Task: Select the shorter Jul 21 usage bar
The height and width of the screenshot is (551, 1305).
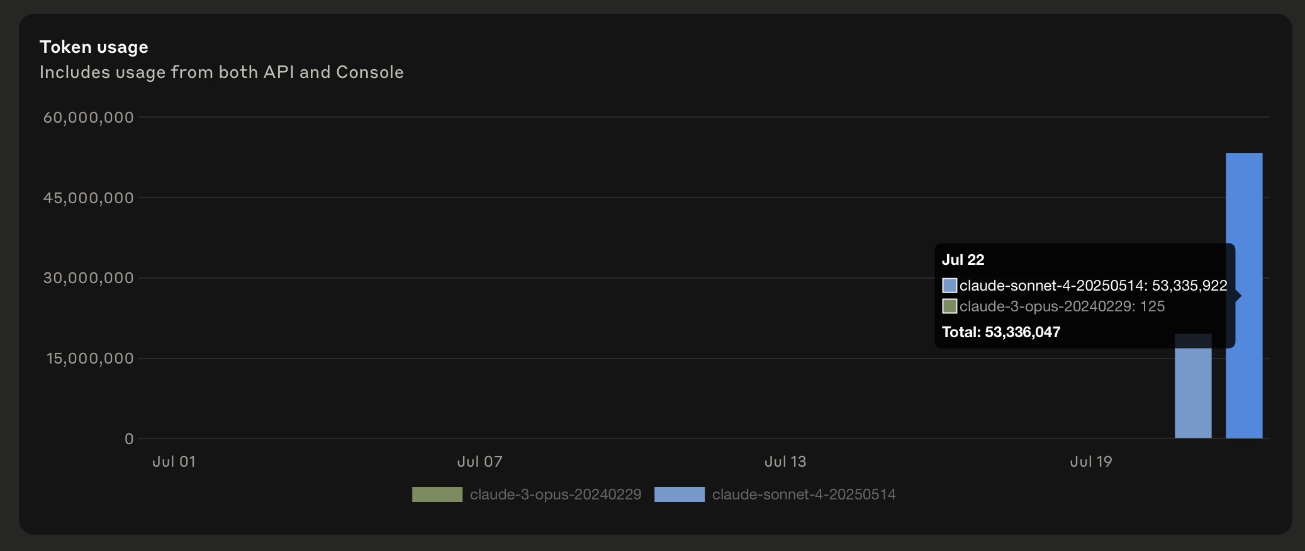Action: (1193, 386)
